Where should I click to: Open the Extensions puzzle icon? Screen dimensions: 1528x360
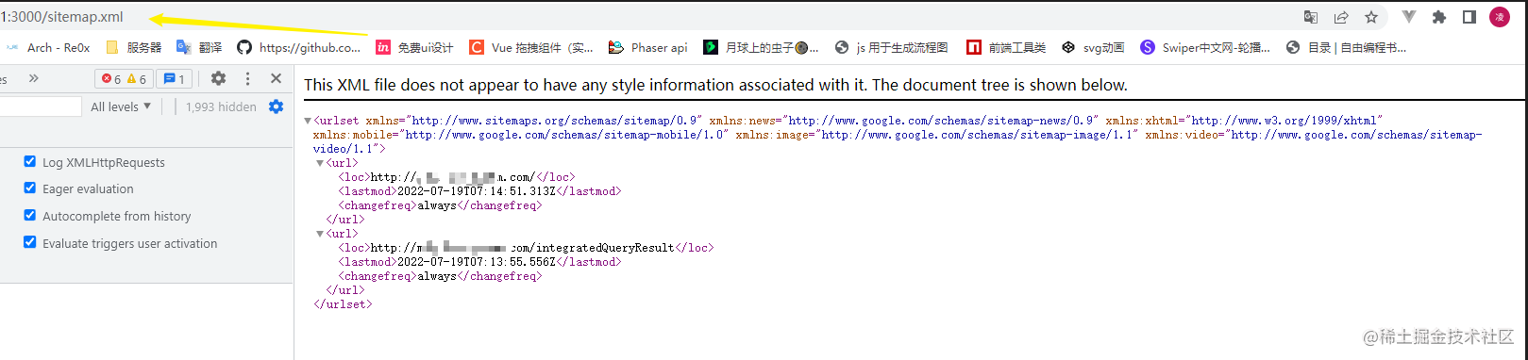1439,17
